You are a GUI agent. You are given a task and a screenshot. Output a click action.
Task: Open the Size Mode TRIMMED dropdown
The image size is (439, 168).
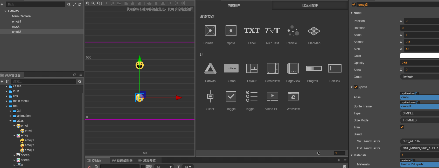(419, 120)
